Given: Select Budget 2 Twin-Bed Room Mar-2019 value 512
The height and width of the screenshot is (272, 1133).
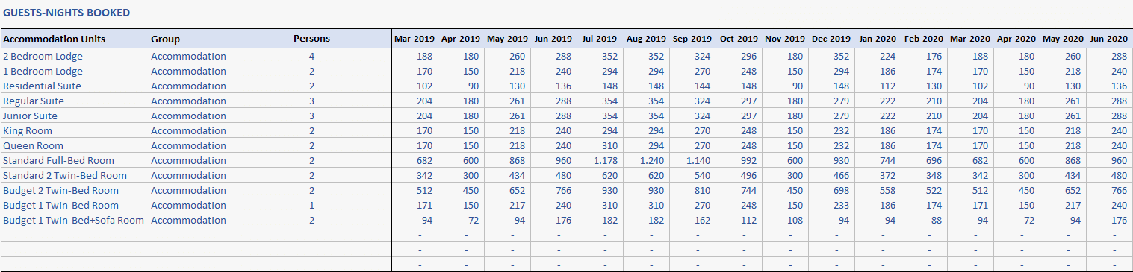Looking at the screenshot, I should [x=425, y=190].
